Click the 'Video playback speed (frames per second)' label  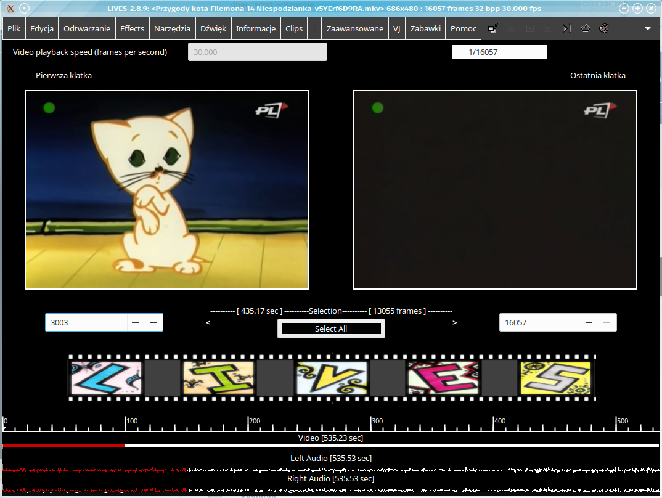pyautogui.click(x=90, y=52)
